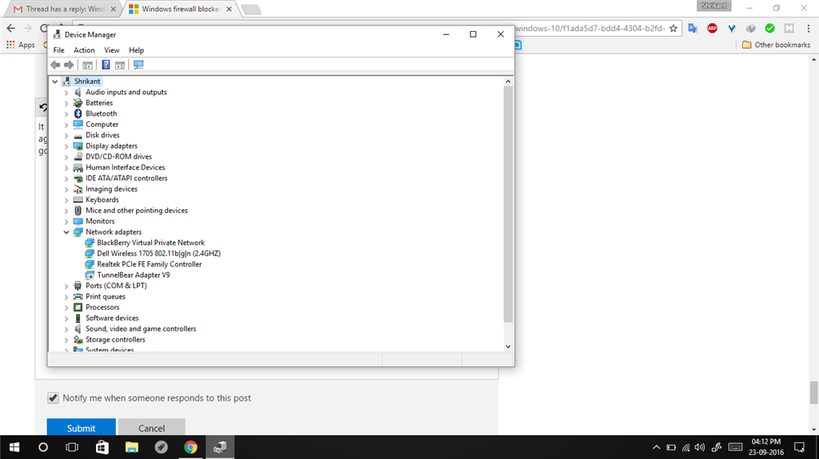Select the IDE ATA/ATAPI controllers row

pyautogui.click(x=126, y=178)
